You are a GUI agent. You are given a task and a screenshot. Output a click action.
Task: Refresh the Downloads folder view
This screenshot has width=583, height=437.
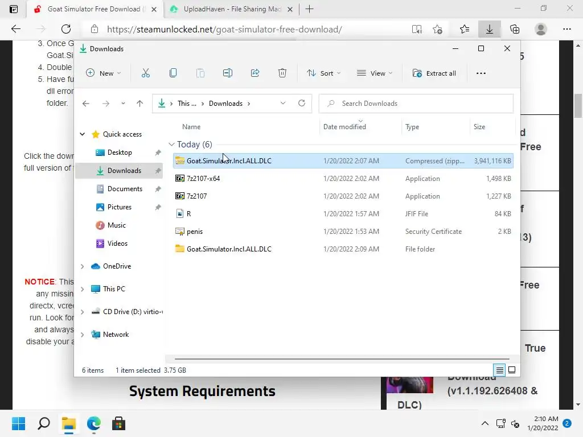(x=302, y=103)
